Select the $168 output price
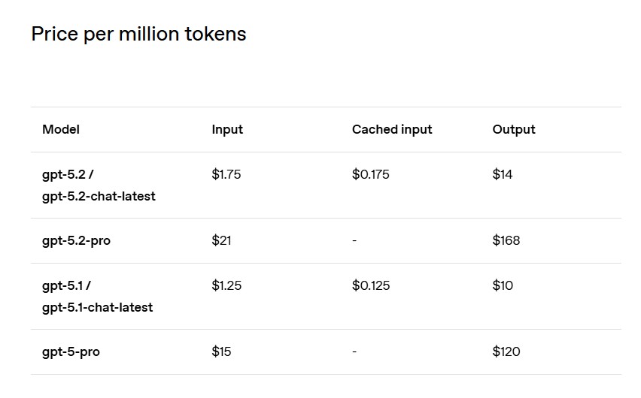This screenshot has height=398, width=641. 506,240
